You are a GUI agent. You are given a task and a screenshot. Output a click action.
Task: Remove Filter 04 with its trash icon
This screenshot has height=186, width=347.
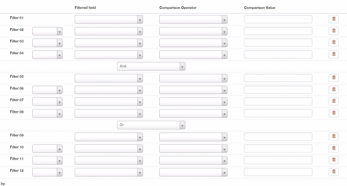click(x=333, y=54)
